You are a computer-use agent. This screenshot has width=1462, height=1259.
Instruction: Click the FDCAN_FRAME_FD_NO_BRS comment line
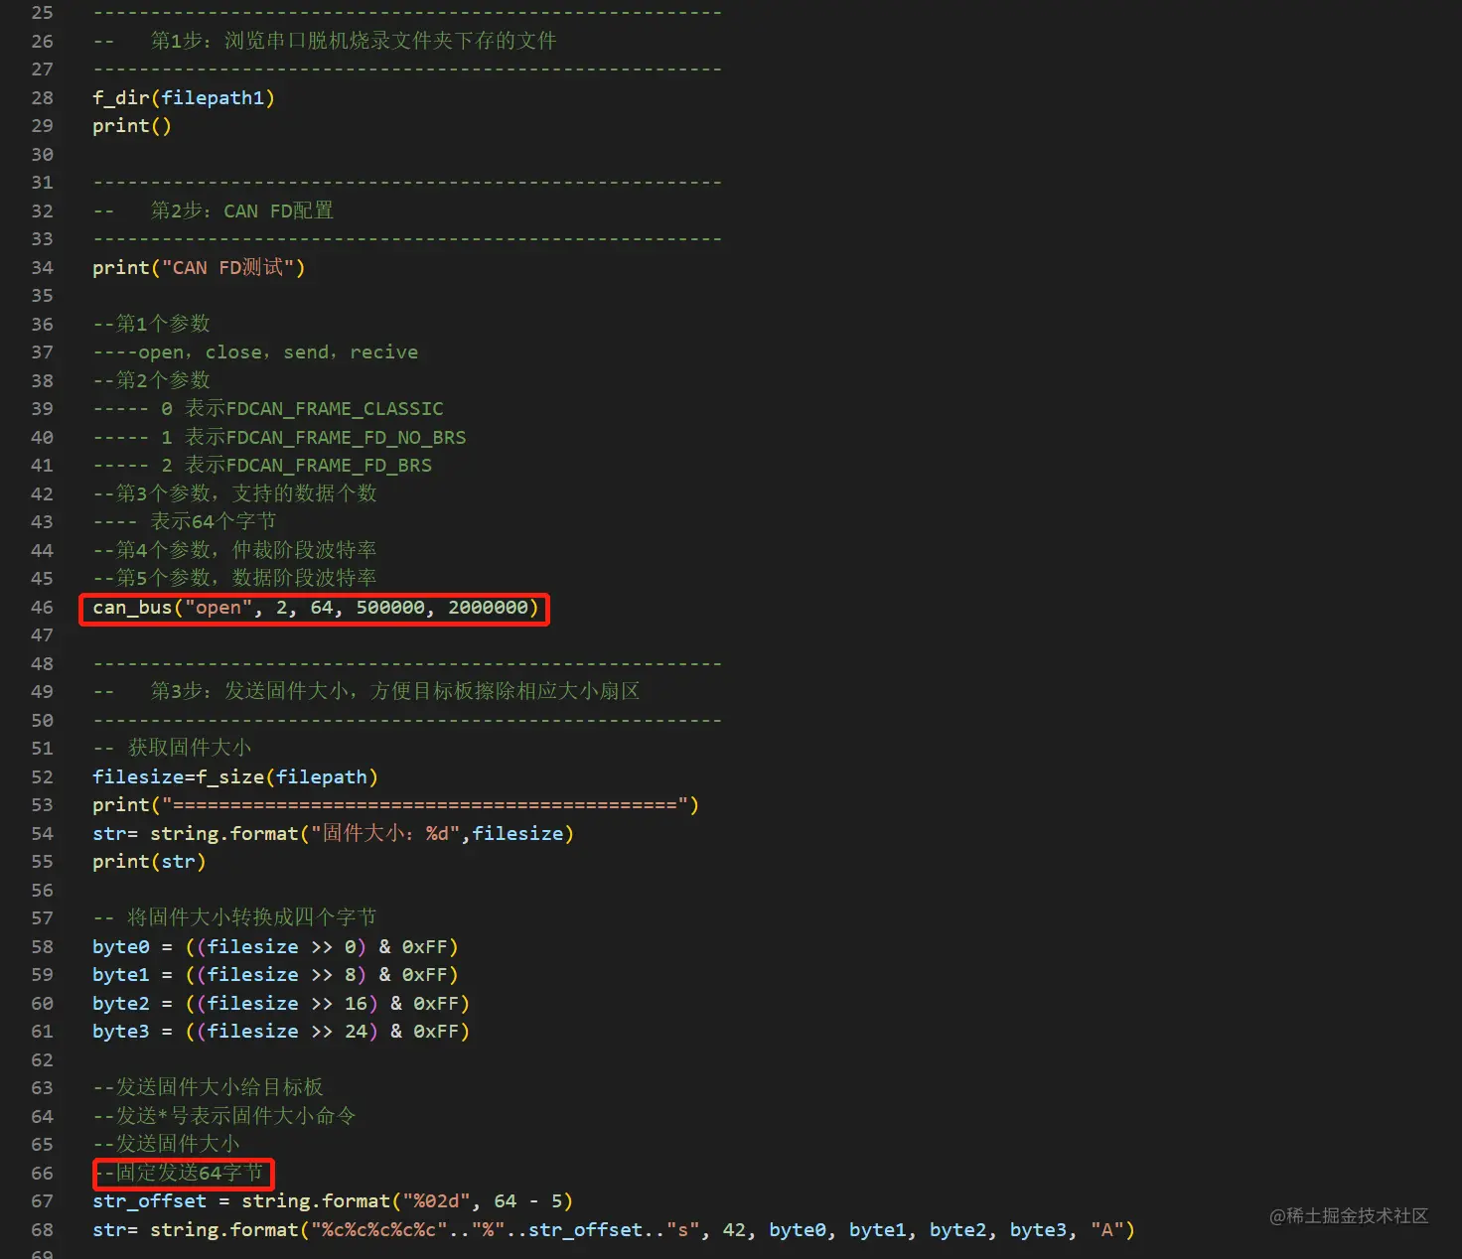pos(279,437)
